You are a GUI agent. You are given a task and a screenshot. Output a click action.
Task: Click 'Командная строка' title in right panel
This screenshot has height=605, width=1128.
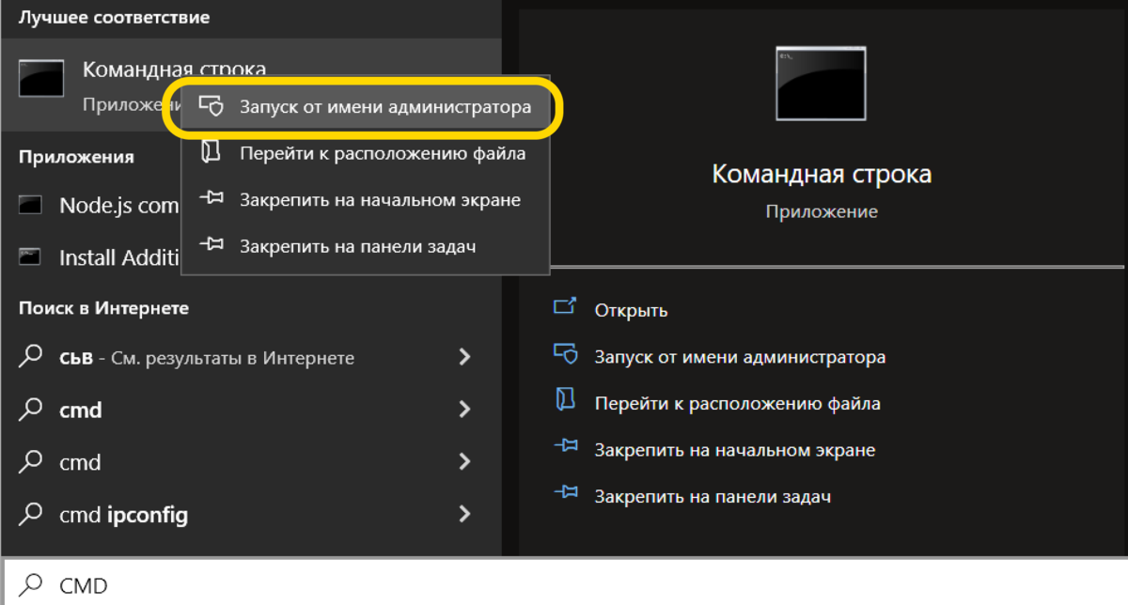coord(822,174)
